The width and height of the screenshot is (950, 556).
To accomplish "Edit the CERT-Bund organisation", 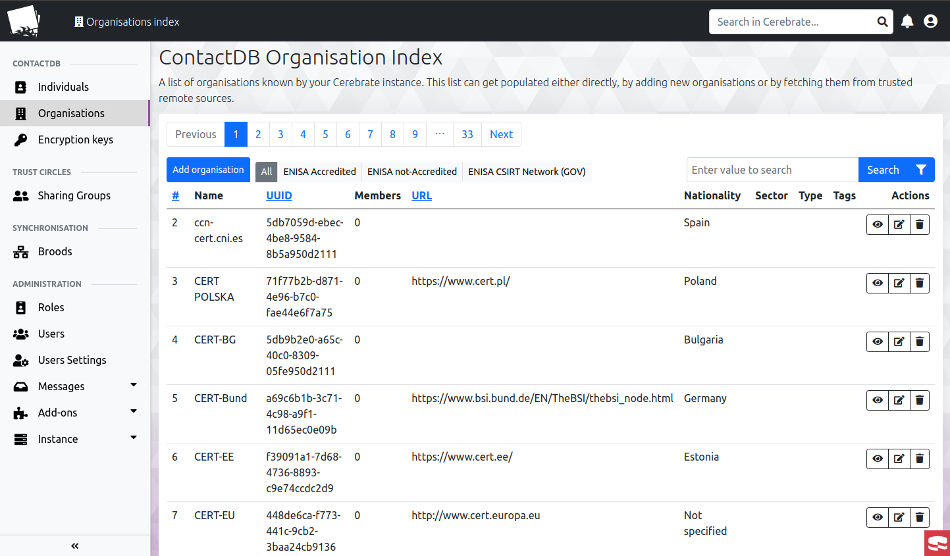I will point(899,400).
